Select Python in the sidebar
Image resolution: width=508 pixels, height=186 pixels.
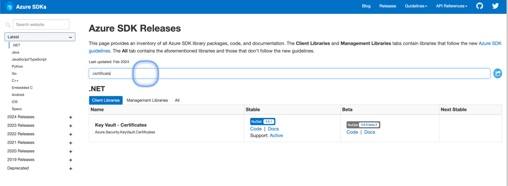[x=17, y=67]
